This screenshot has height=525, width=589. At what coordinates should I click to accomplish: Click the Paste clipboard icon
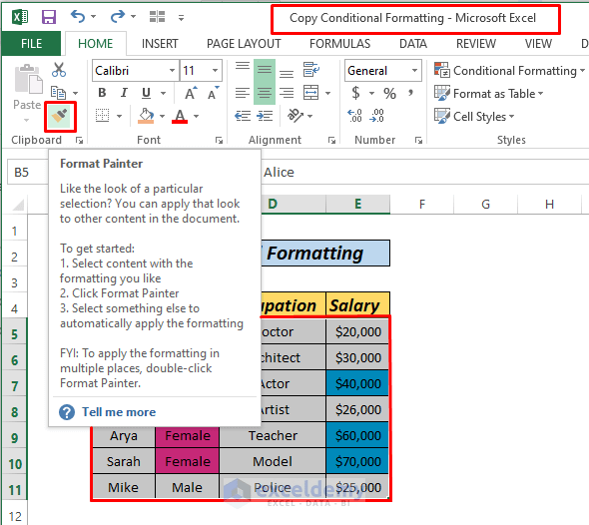[x=29, y=79]
